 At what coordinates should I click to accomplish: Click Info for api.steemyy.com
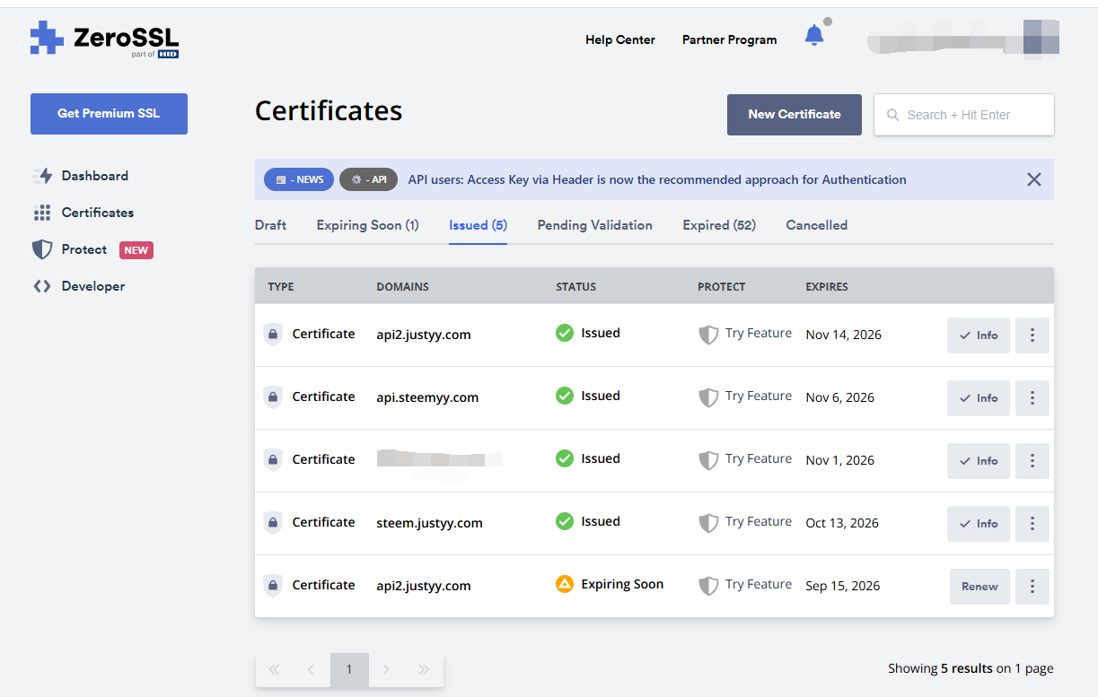tap(979, 398)
